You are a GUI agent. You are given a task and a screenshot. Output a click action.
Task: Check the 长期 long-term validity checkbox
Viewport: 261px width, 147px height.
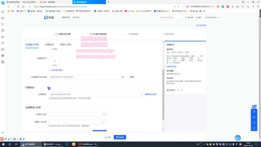tap(128, 77)
